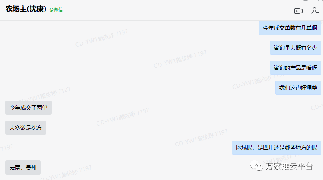This screenshot has height=180, width=323.
Task: Click the plus sign on add-contact icon
Action: 318,12
